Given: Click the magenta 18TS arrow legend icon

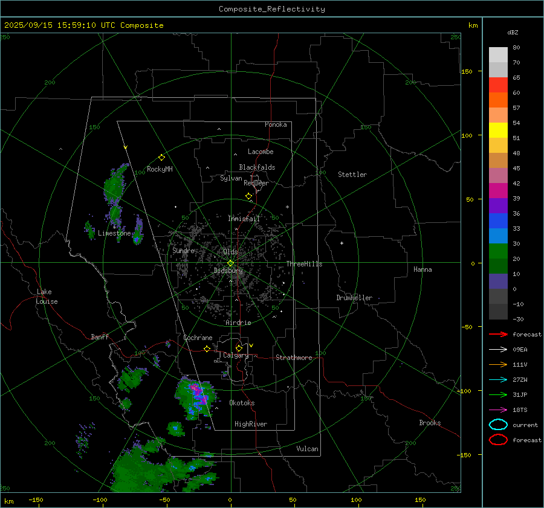Looking at the screenshot, I should coord(498,410).
